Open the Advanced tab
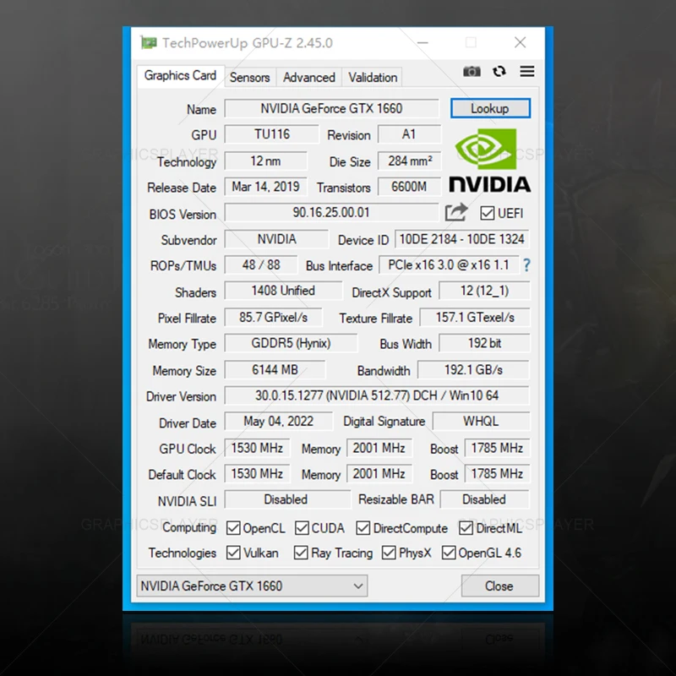 click(309, 78)
